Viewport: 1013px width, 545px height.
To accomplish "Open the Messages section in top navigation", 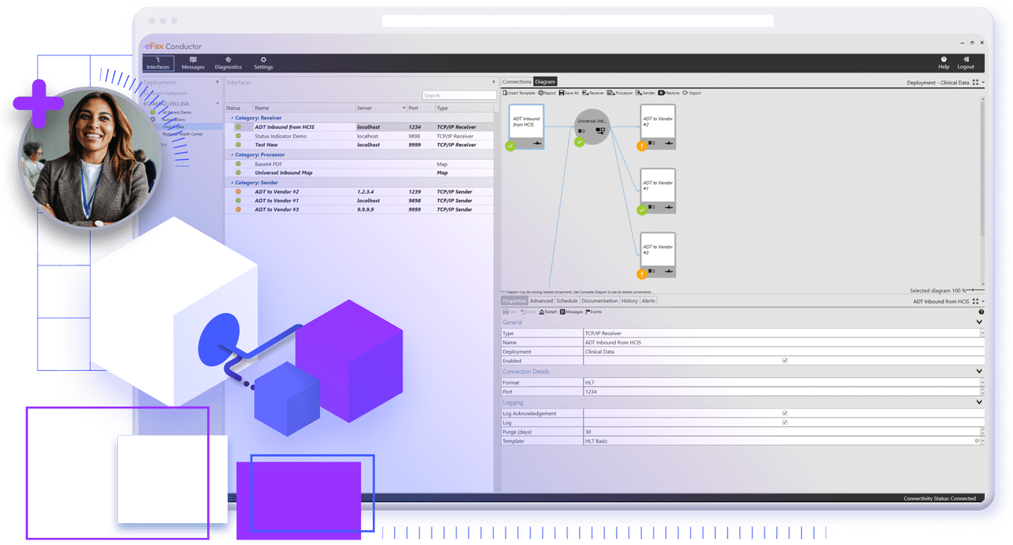I will coord(193,63).
